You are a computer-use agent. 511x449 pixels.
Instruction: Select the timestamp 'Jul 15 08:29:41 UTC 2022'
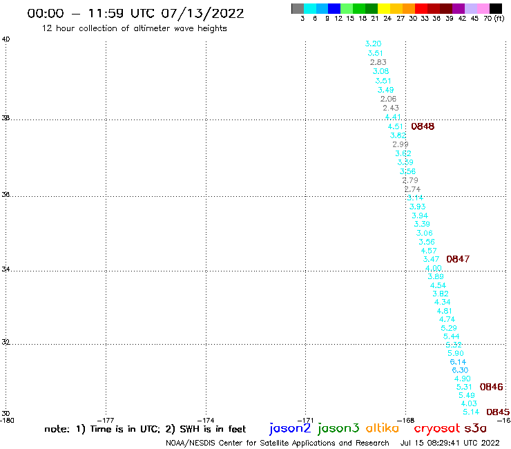tap(450, 443)
